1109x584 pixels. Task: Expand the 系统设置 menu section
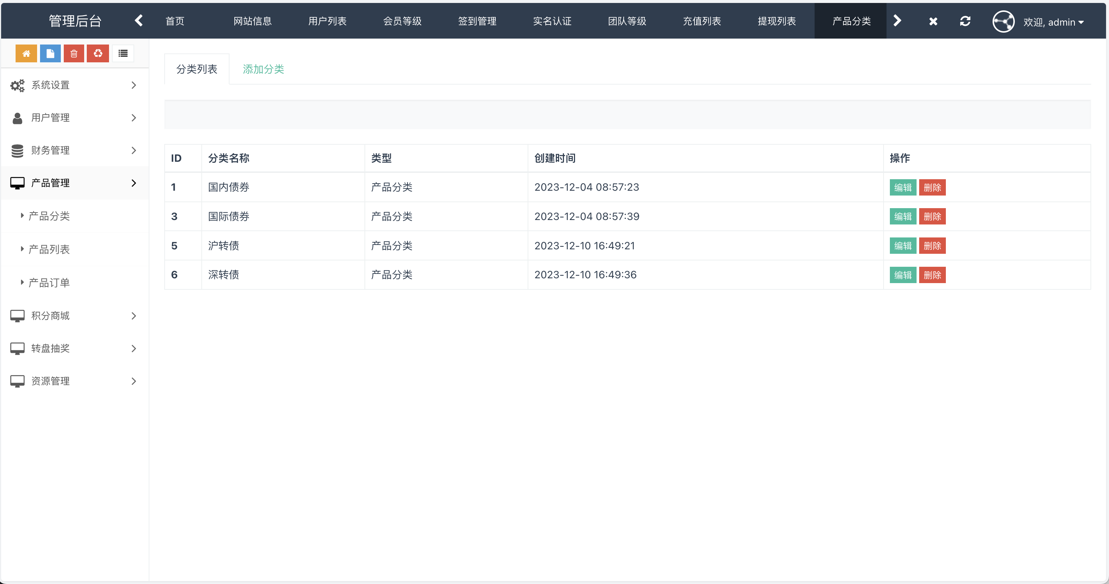(50, 85)
